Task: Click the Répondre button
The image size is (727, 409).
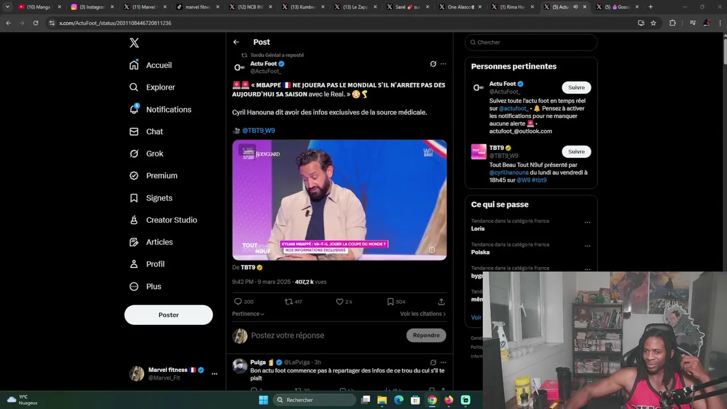Action: point(427,336)
